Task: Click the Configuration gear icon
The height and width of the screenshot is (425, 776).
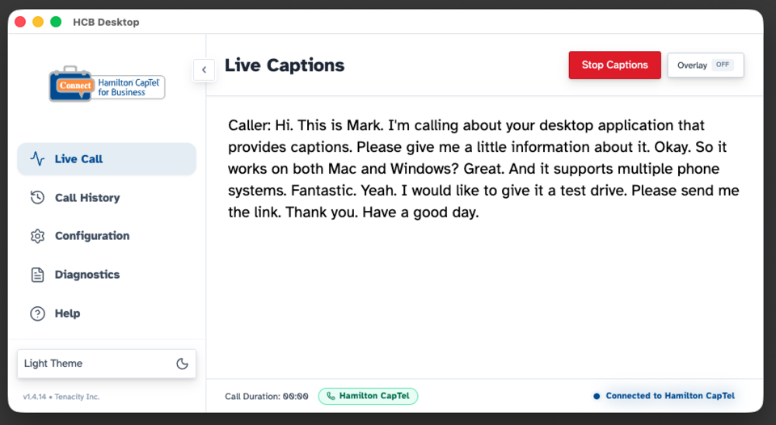Action: [38, 236]
